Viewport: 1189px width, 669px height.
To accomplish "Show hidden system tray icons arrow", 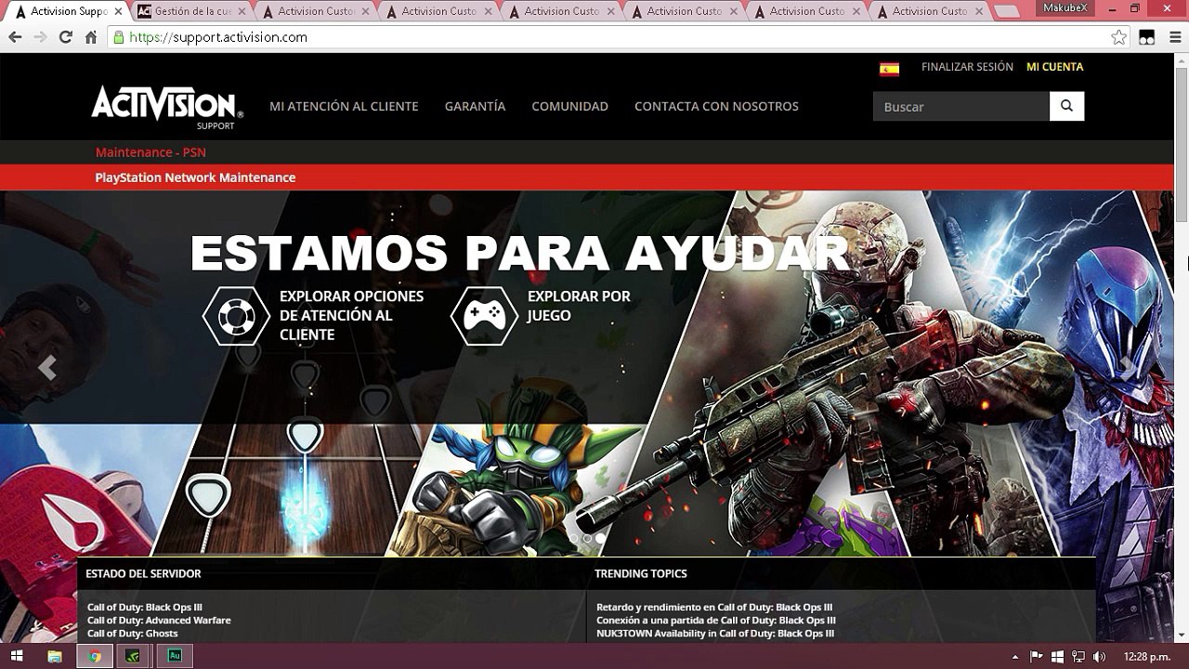I will point(1016,656).
